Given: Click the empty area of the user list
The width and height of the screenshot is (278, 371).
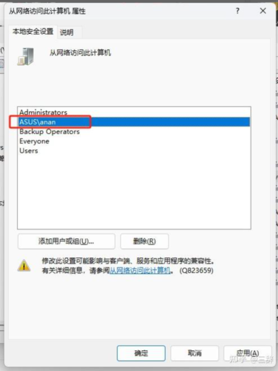Looking at the screenshot, I should tap(134, 191).
